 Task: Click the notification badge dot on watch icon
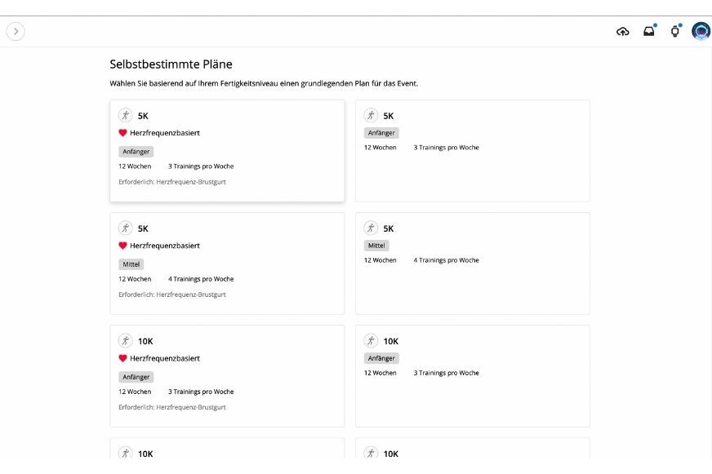point(680,24)
